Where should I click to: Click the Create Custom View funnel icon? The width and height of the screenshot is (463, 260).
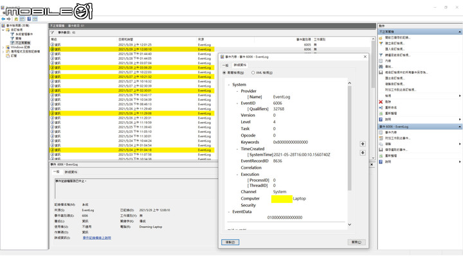coord(381,44)
